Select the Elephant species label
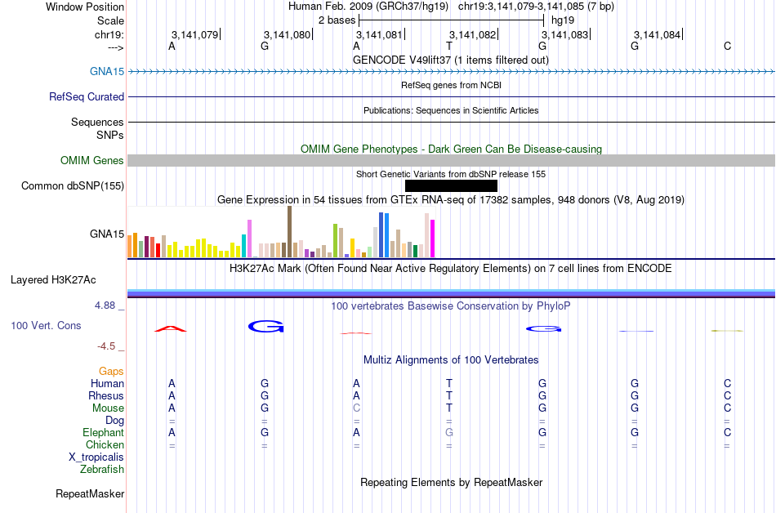Viewport: 776px width, 513px height. pos(103,432)
